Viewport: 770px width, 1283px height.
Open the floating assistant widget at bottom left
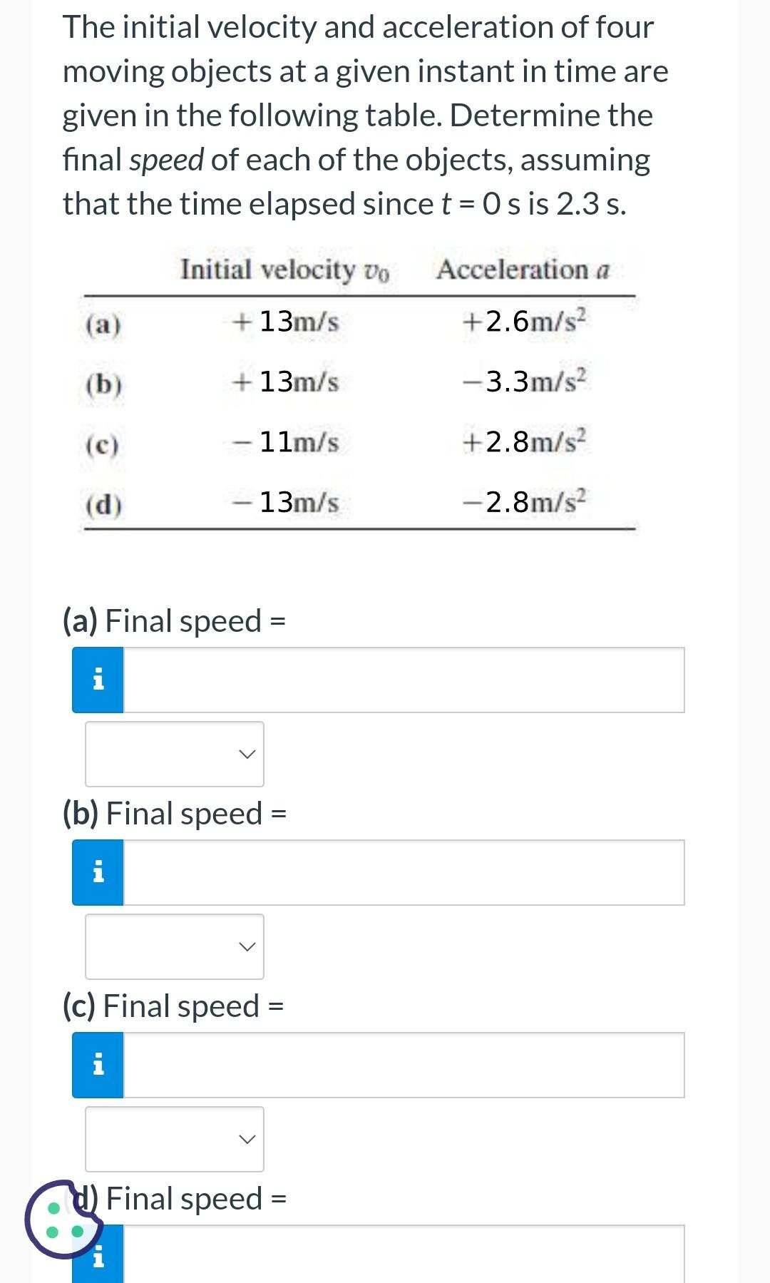[x=63, y=1222]
